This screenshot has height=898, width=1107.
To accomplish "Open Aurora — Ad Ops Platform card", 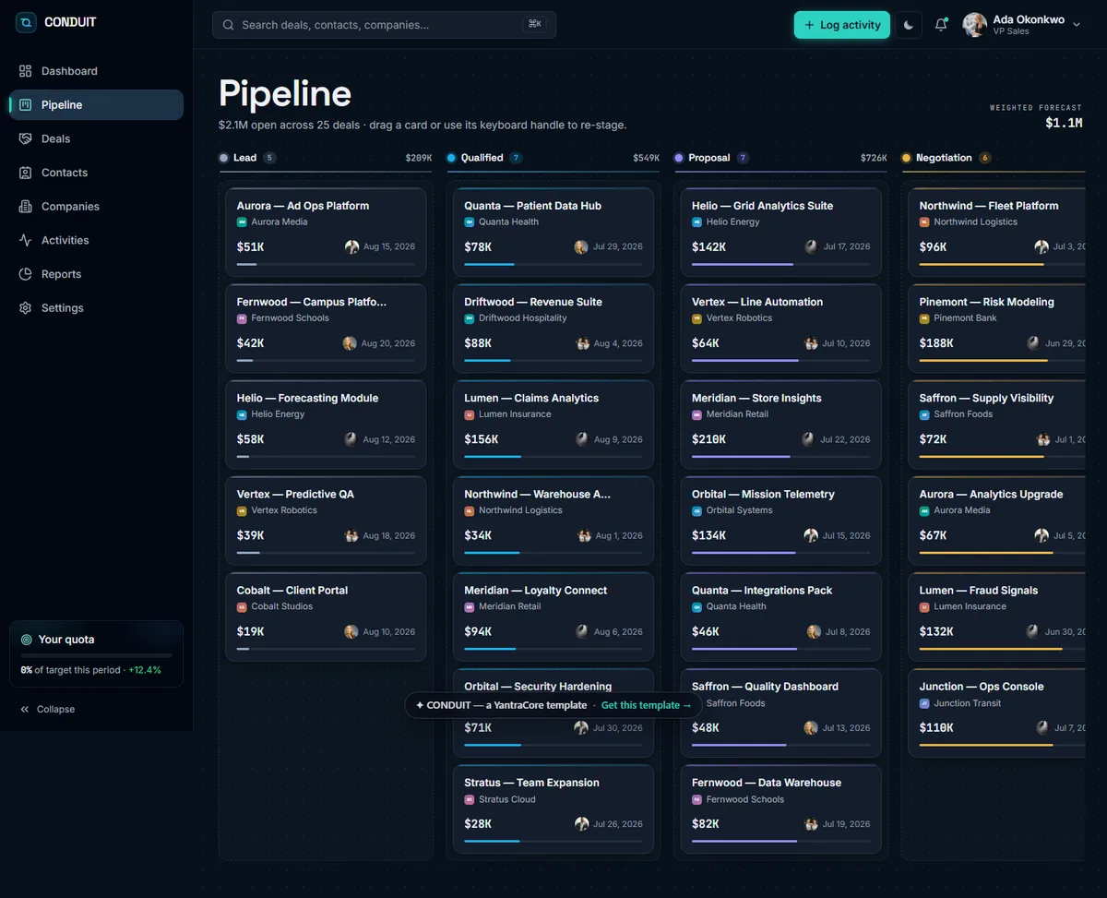I will 326,232.
